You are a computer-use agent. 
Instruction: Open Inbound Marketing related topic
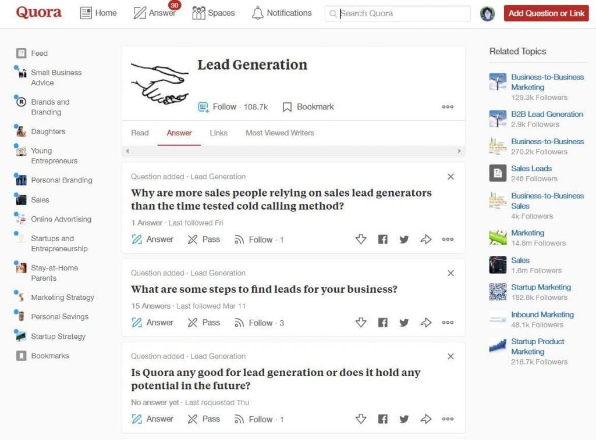click(x=542, y=314)
